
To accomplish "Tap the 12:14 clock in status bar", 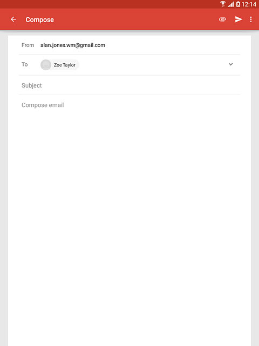I will pyautogui.click(x=249, y=4).
